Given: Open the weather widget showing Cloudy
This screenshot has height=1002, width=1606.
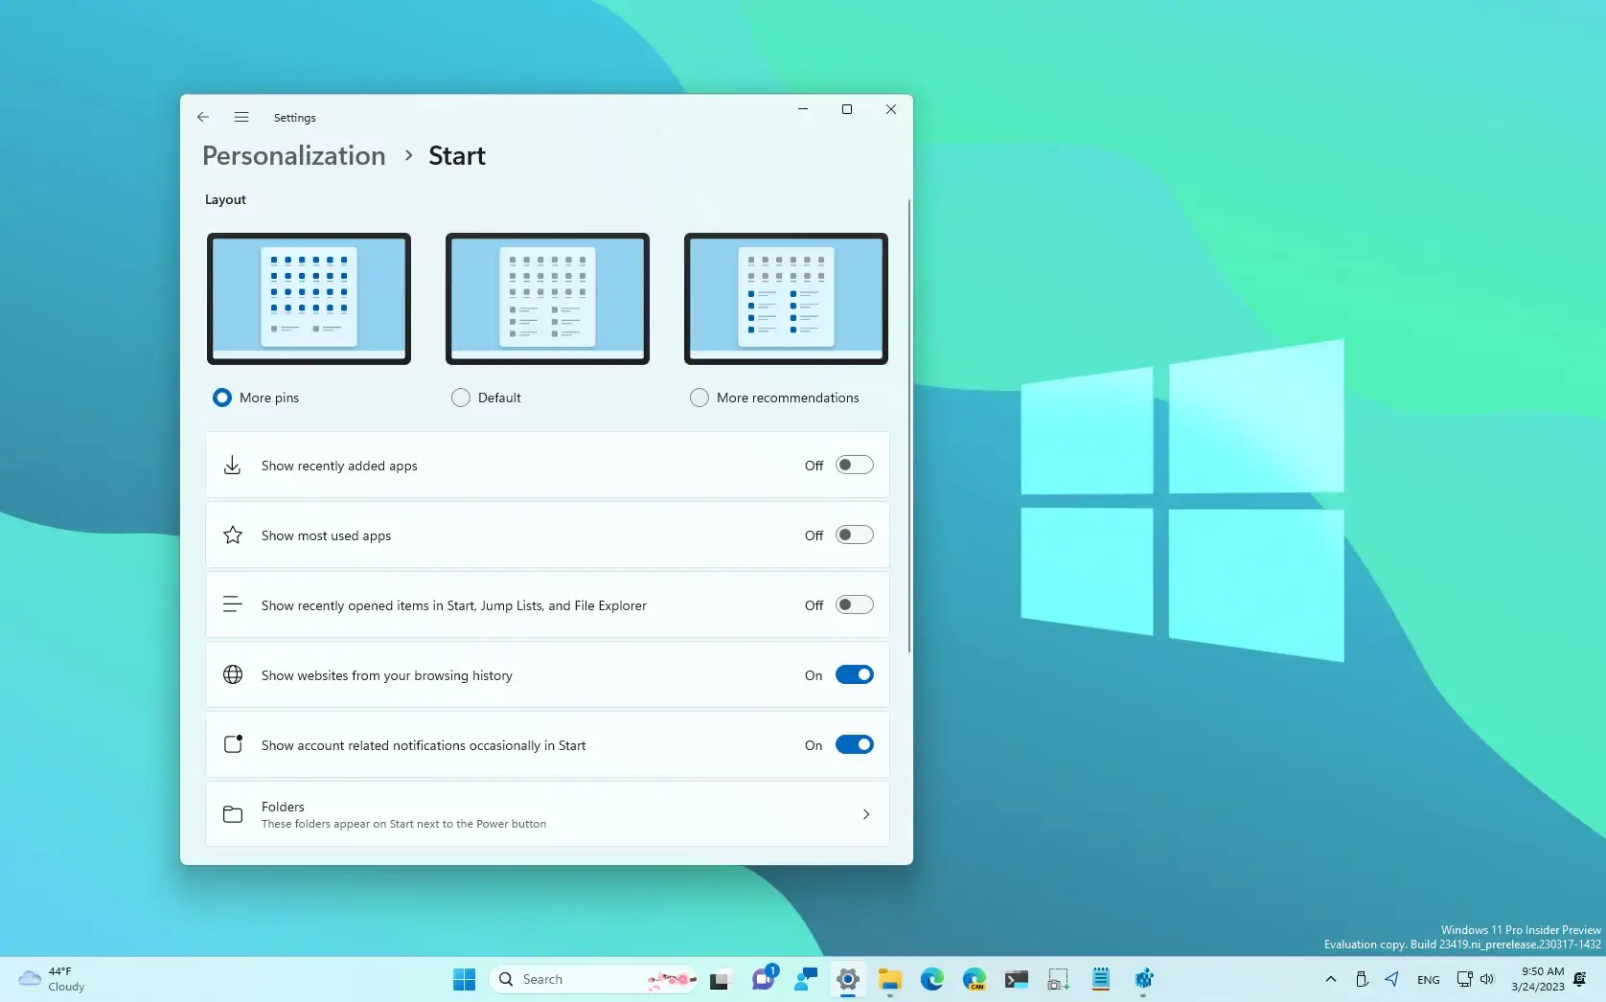Looking at the screenshot, I should point(53,979).
